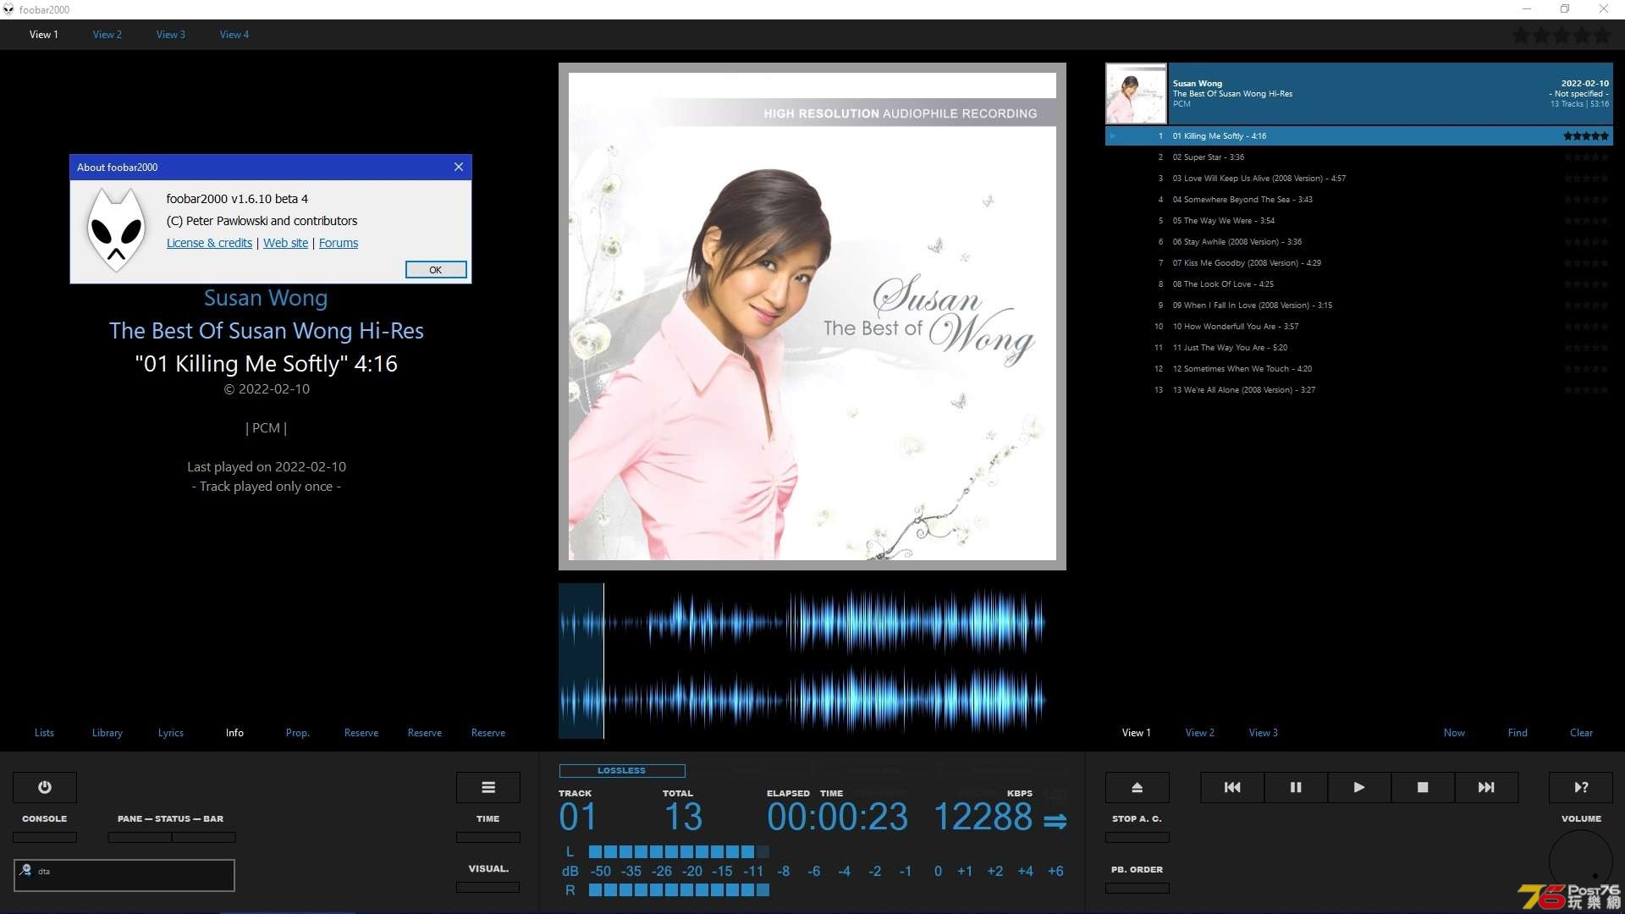Close the About foobar2000 dialog
Viewport: 1625px width, 914px height.
tap(459, 167)
